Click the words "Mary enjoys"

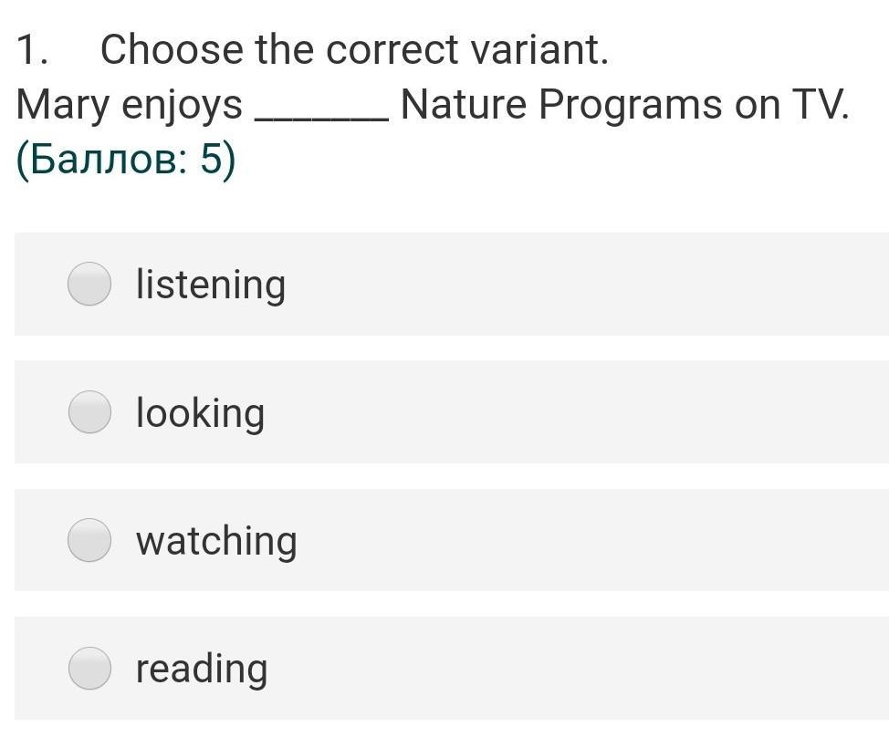[129, 106]
